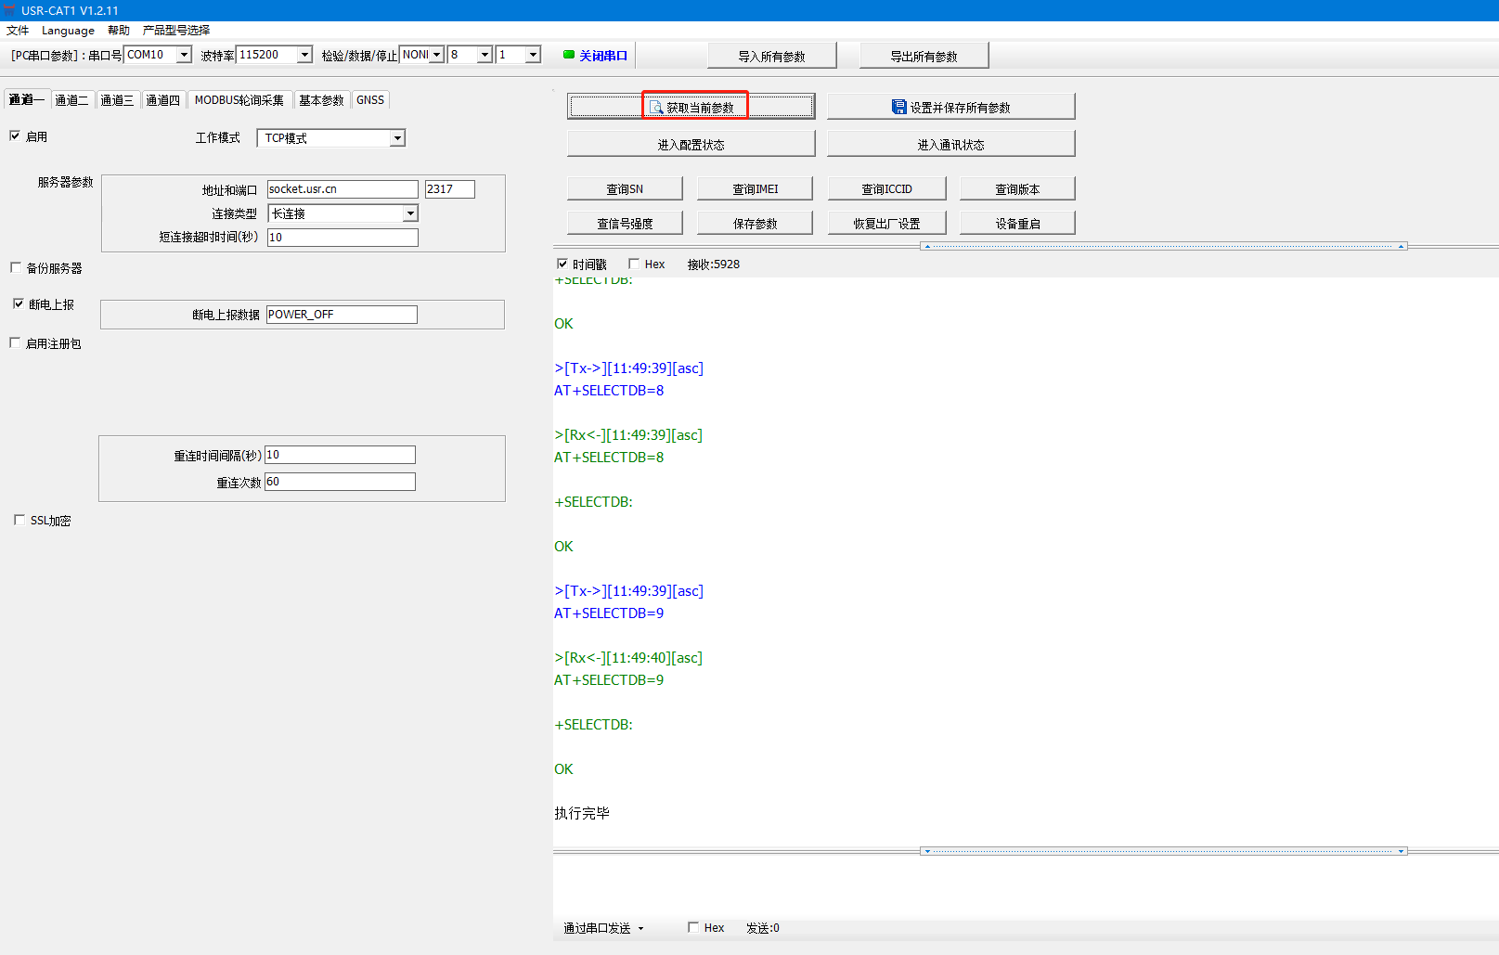Open the 串口号 COM10 dropdown
This screenshot has height=955, width=1499.
point(184,55)
